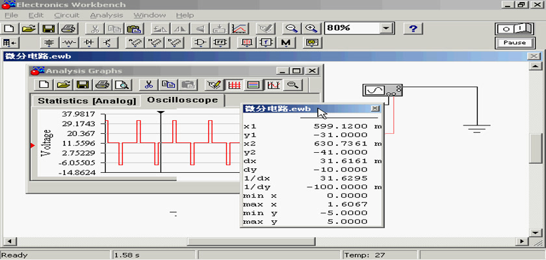Switch to the Statistics [Analog] tab
The width and height of the screenshot is (546, 260).
tap(86, 101)
